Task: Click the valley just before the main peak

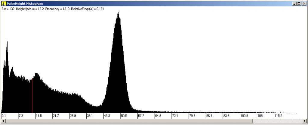Action: click(x=97, y=106)
